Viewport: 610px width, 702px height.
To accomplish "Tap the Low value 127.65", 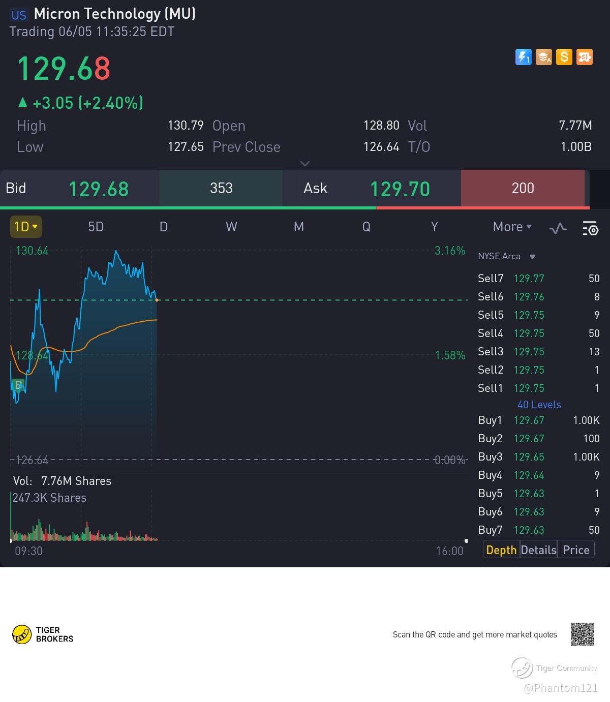I will [186, 147].
